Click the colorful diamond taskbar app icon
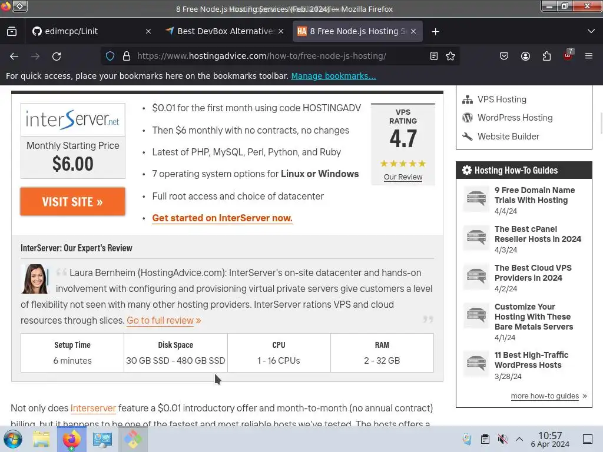The width and height of the screenshot is (603, 452). point(132,439)
